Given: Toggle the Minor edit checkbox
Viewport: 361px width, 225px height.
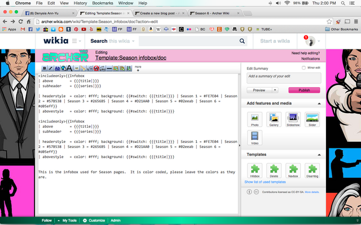Looking at the screenshot, I should pyautogui.click(x=303, y=67).
